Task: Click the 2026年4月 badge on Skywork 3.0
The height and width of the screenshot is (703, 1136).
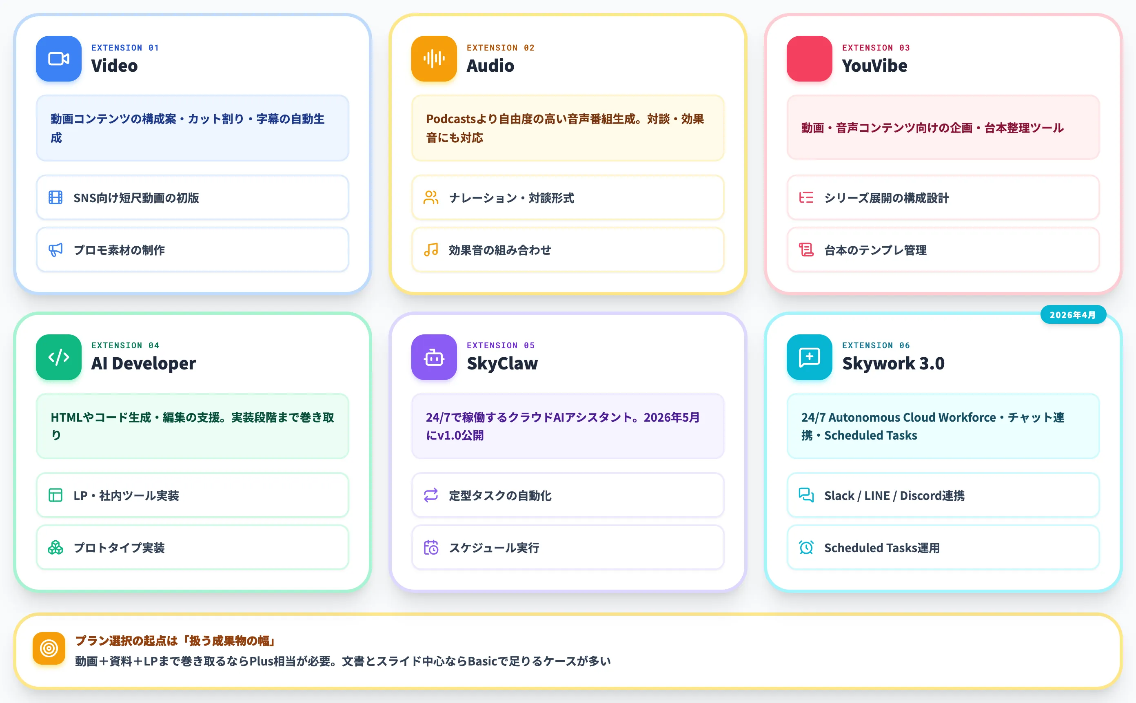Action: click(1073, 315)
